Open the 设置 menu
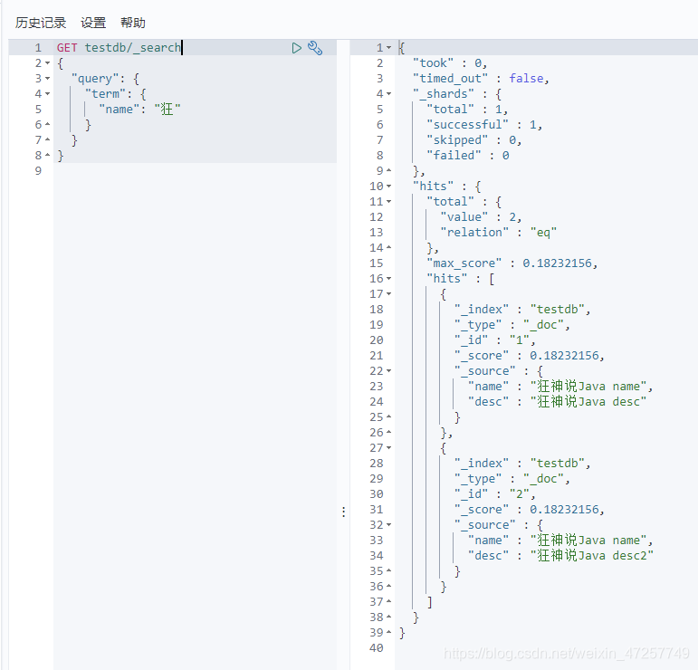Screen dimensions: 698x670 [93, 23]
